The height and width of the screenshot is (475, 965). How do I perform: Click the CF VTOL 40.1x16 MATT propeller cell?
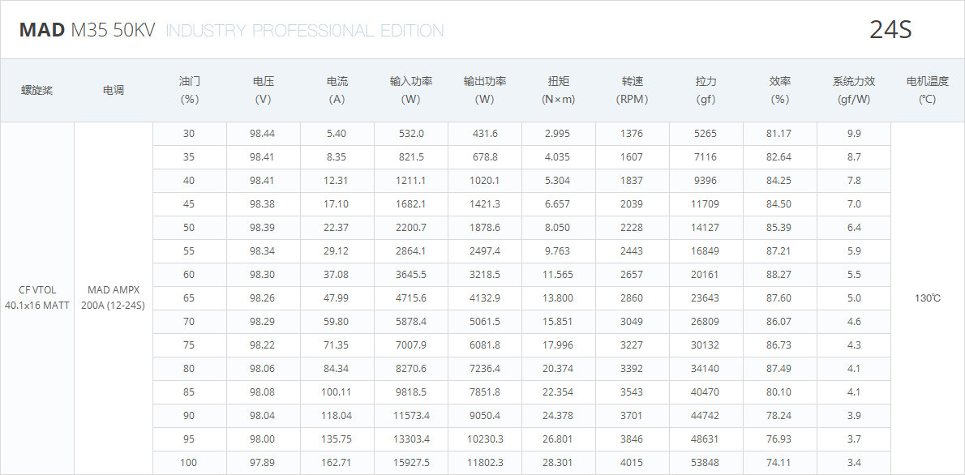[37, 298]
